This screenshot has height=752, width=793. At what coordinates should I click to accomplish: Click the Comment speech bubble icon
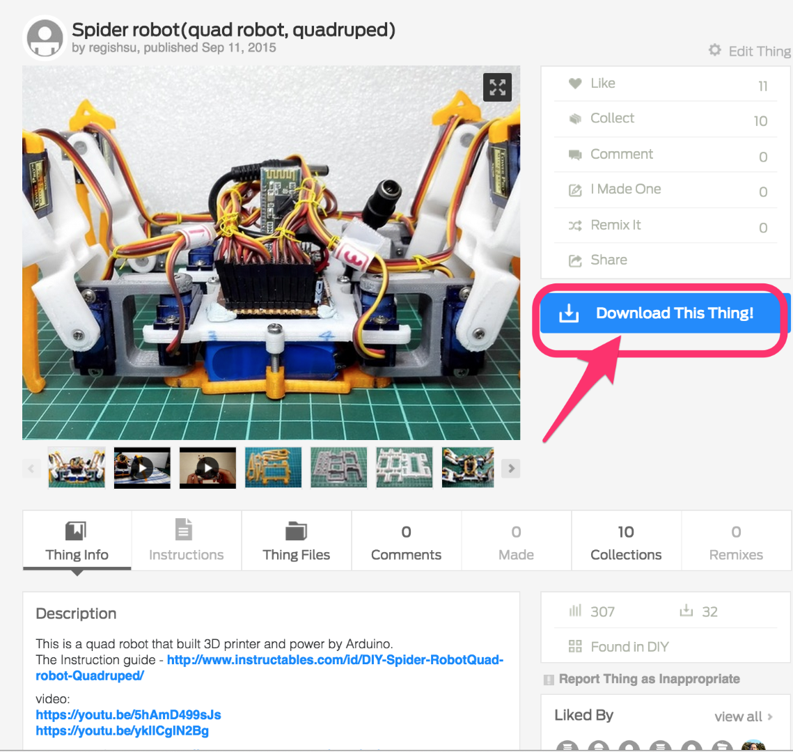pos(575,154)
